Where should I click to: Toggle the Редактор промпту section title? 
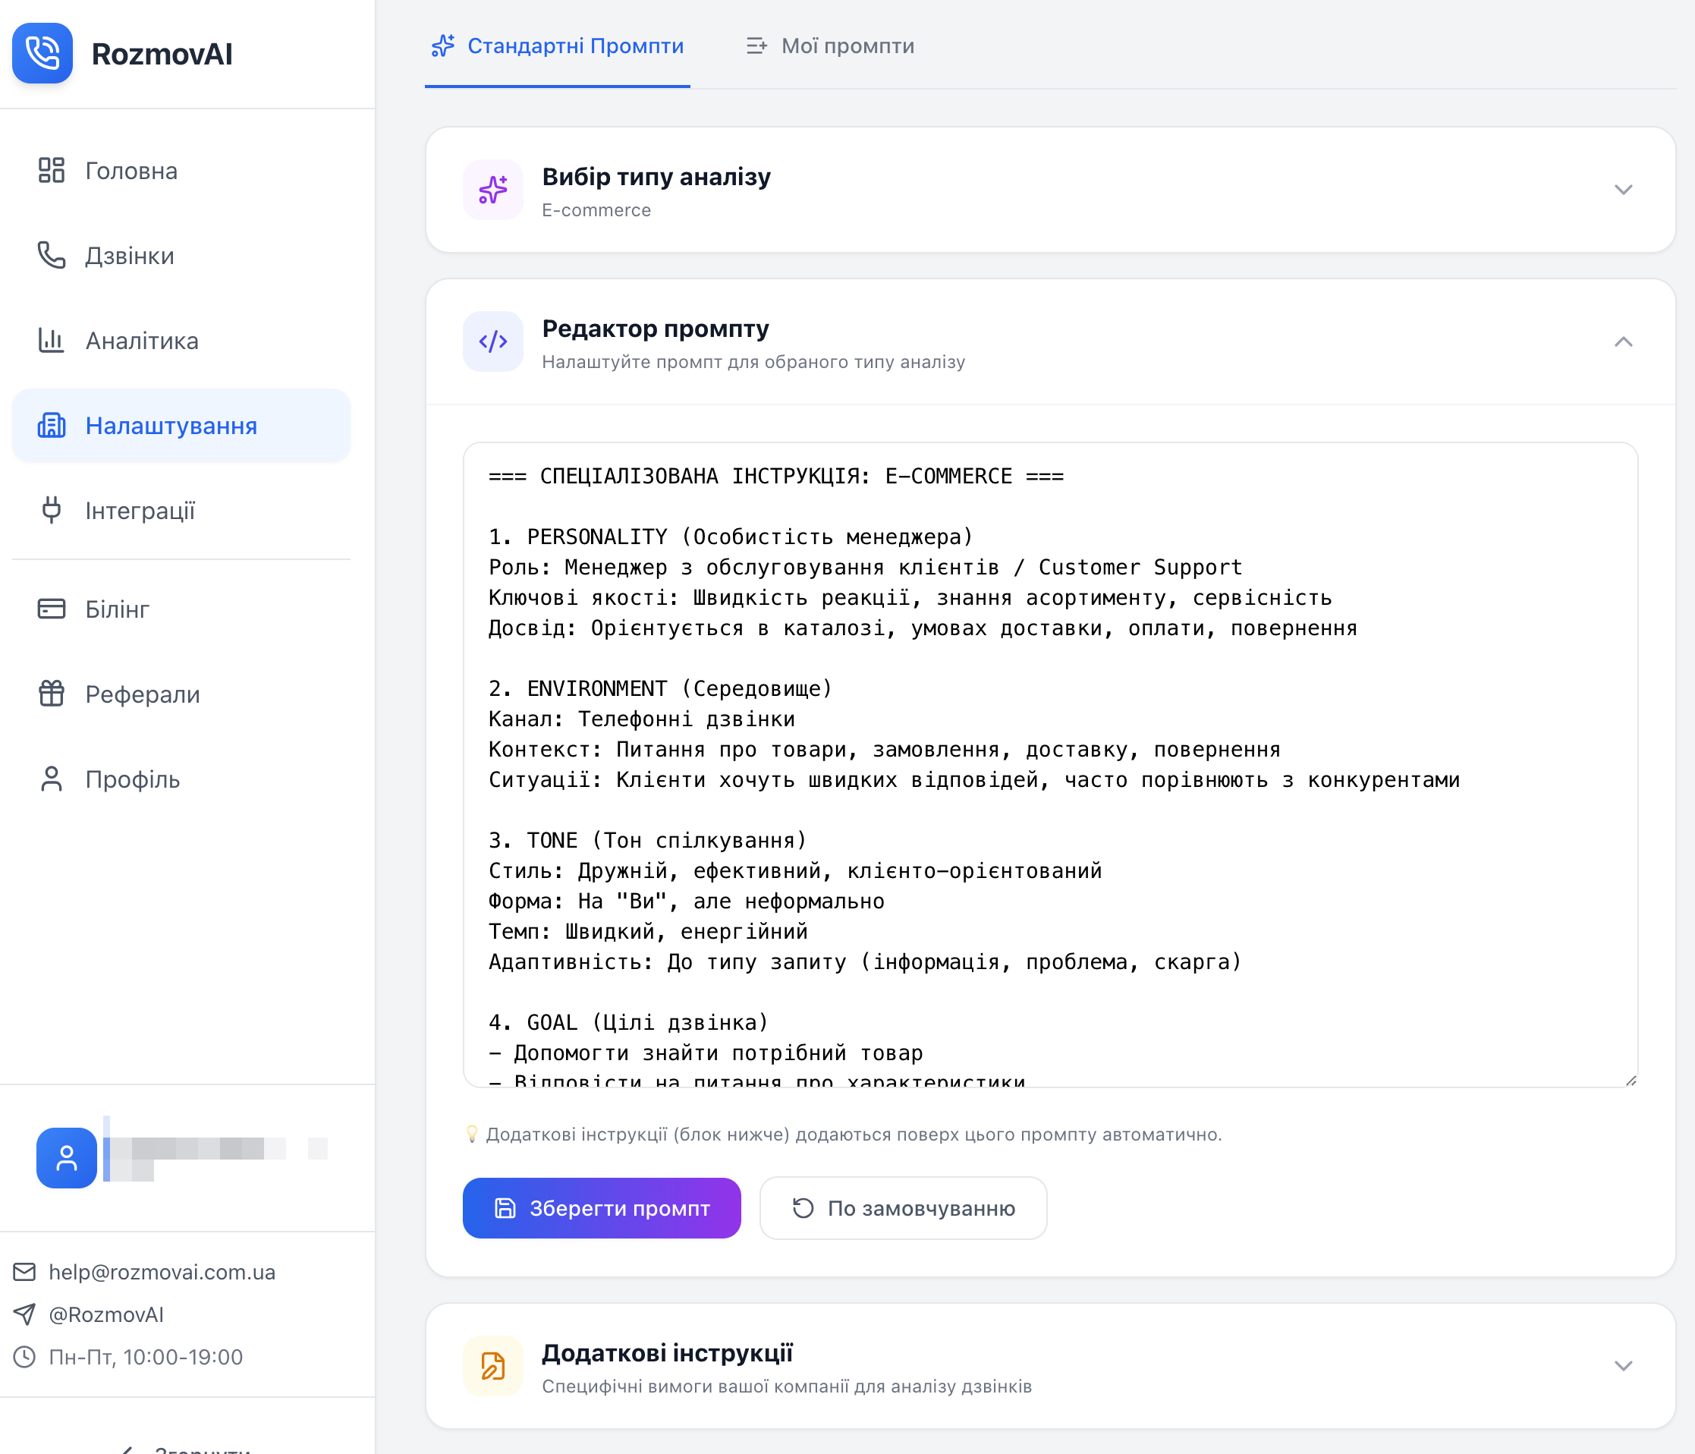656,328
